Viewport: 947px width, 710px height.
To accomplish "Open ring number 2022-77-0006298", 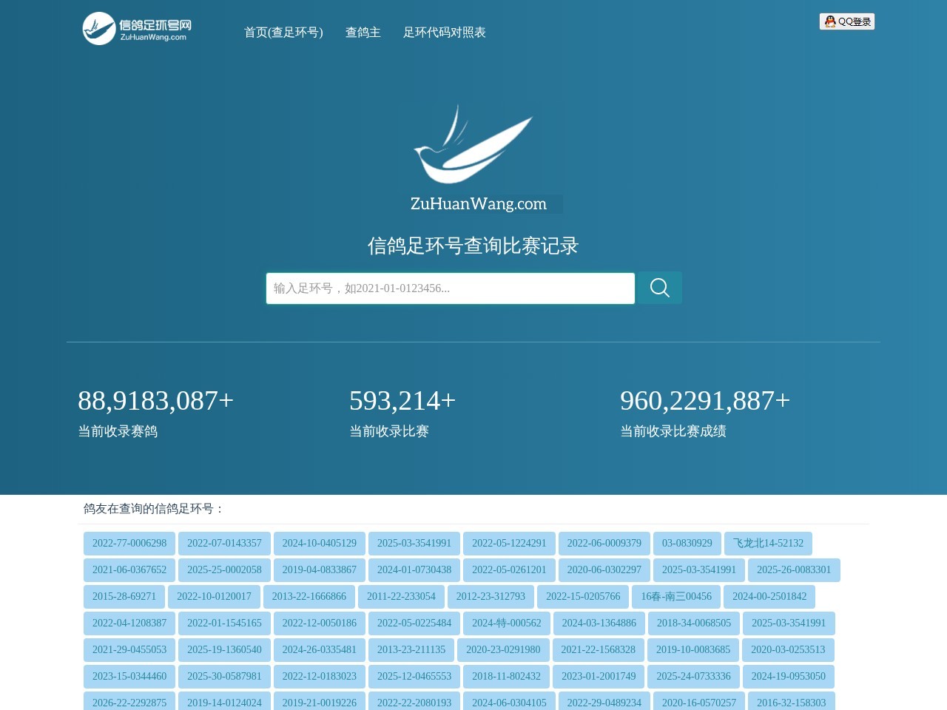I will click(129, 544).
